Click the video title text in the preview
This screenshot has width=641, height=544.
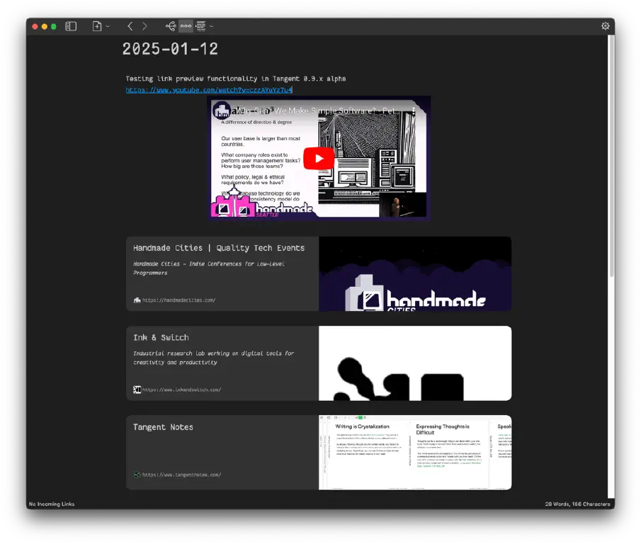click(316, 110)
